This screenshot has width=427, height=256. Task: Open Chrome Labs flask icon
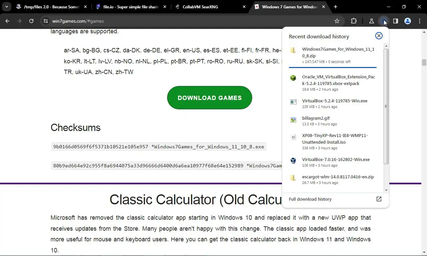[x=371, y=21]
